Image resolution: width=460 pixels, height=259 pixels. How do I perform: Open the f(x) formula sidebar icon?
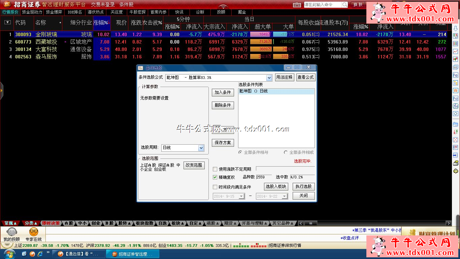point(456,106)
